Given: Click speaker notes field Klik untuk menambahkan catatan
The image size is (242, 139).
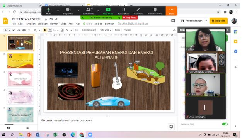Looking at the screenshot, I should pyautogui.click(x=66, y=120).
